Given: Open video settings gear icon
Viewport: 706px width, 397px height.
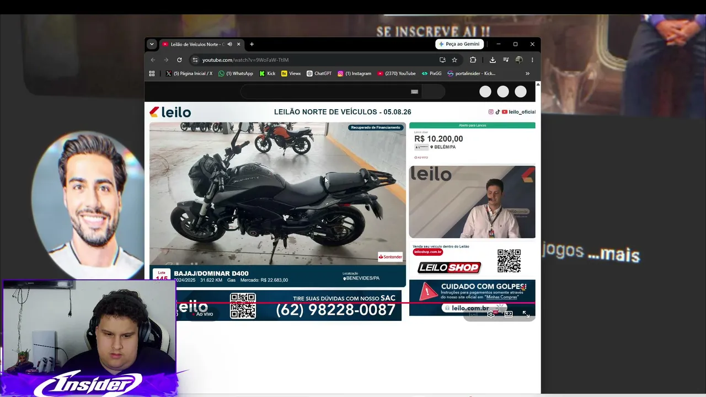Looking at the screenshot, I should (491, 314).
